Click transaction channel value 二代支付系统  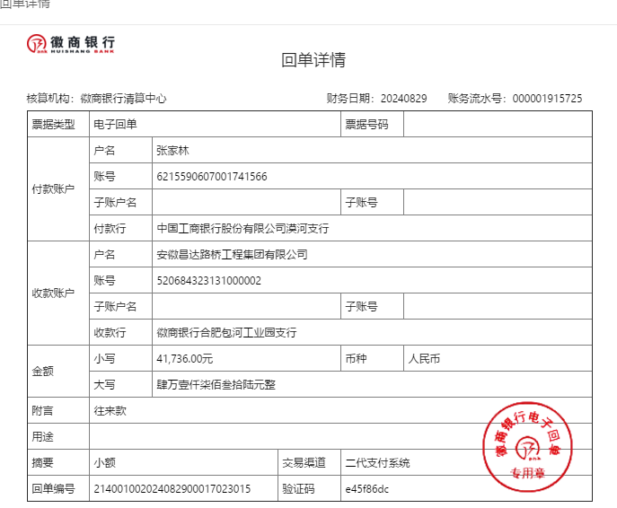[x=377, y=463]
